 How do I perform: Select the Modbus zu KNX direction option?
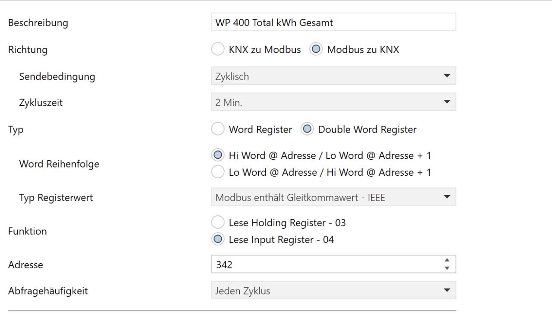click(316, 50)
